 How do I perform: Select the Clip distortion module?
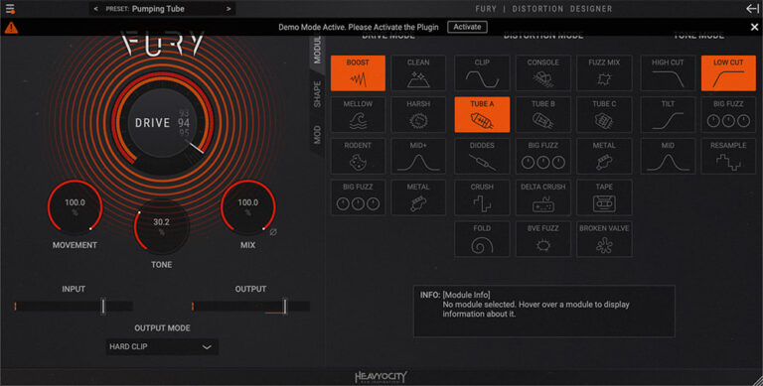(x=482, y=72)
